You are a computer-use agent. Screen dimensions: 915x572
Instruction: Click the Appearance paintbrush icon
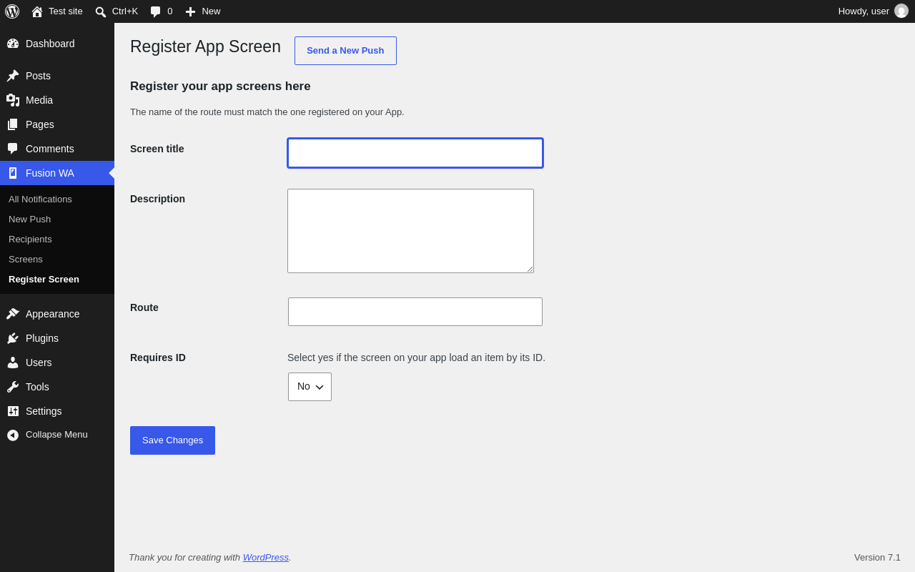(x=13, y=314)
